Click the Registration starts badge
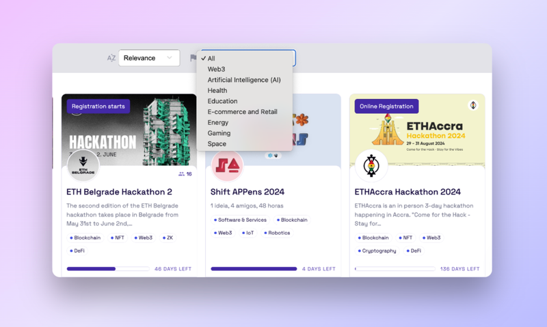Image resolution: width=547 pixels, height=327 pixels. (98, 106)
